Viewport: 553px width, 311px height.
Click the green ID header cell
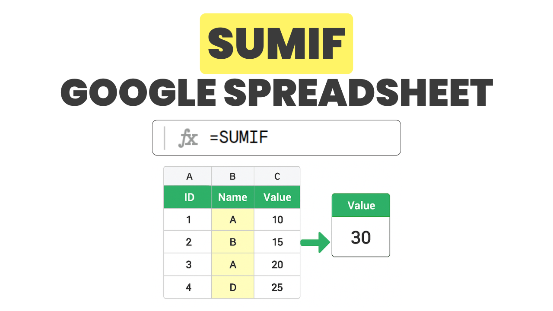pos(189,197)
